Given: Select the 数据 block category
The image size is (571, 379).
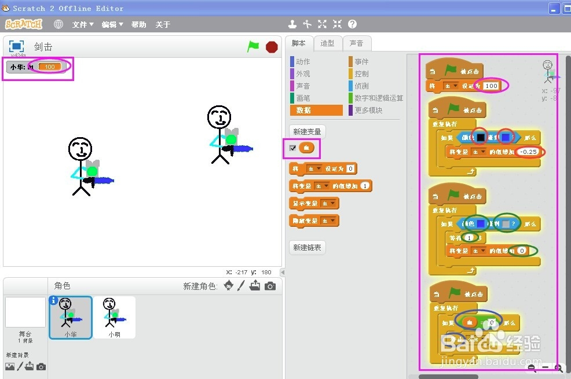Looking at the screenshot, I should click(x=316, y=110).
